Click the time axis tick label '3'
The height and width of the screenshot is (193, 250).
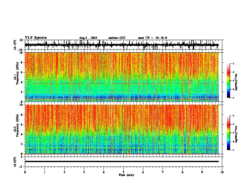(84, 172)
